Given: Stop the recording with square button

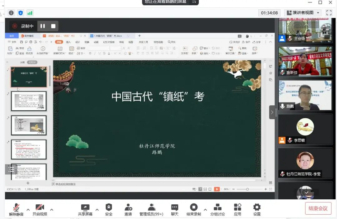Looking at the screenshot, I should [x=53, y=26].
